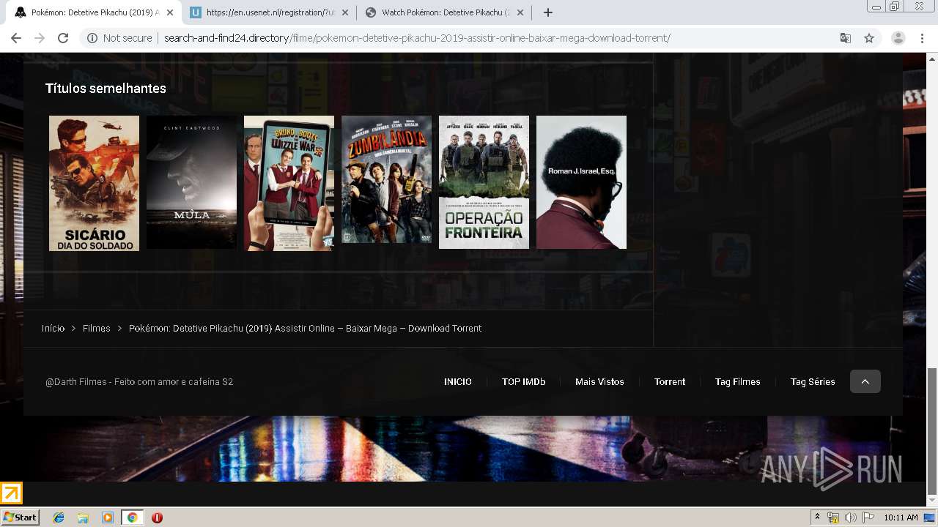Click the network tray icon
The image size is (938, 527).
(833, 517)
